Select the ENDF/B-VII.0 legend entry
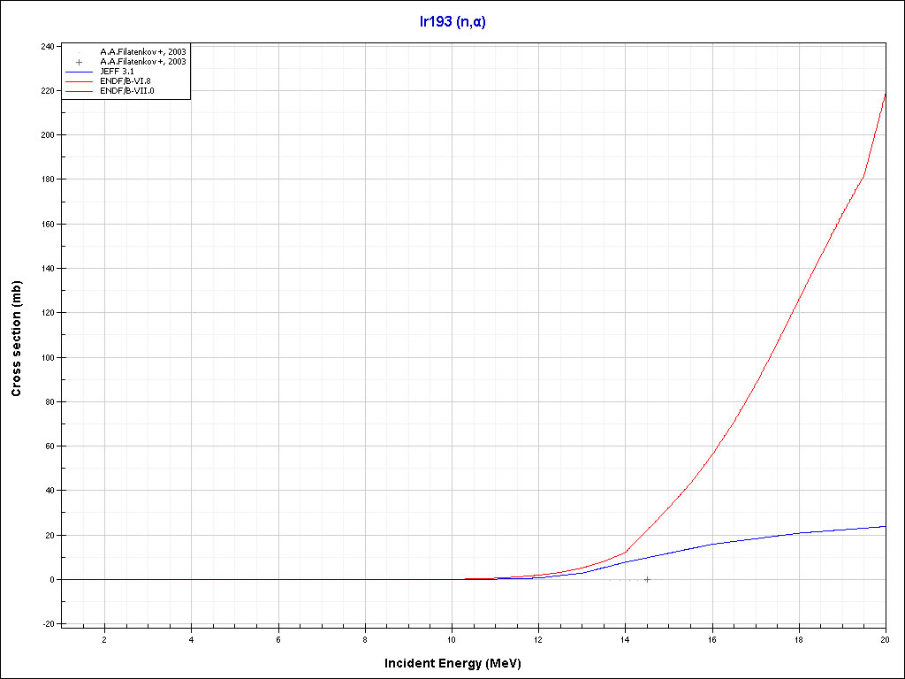The image size is (905, 679). (132, 91)
